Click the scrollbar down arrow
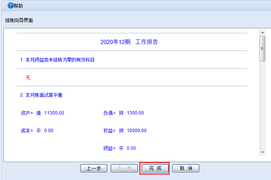Screen dimensions: 271x180 (263, 152)
